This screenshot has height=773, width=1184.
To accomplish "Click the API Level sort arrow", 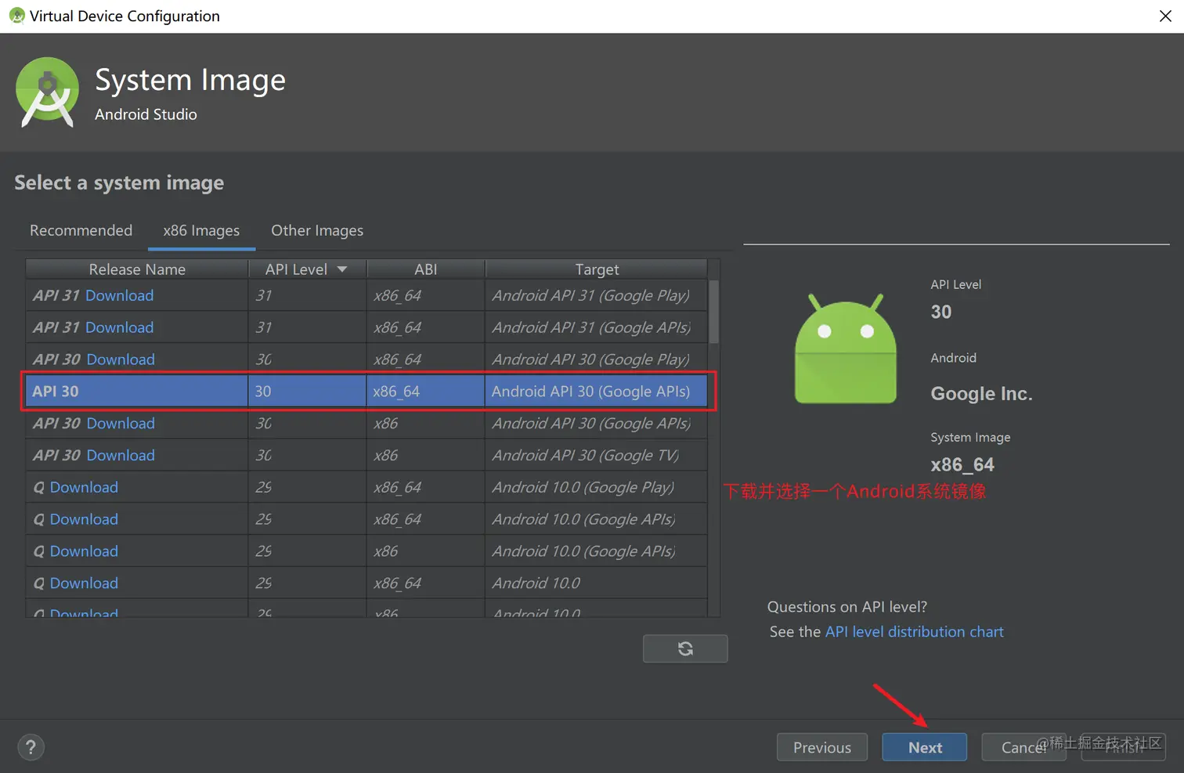I will click(x=342, y=269).
